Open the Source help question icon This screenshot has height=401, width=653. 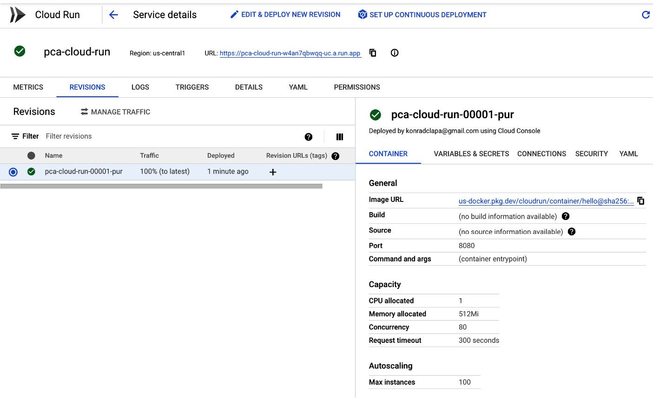point(572,232)
